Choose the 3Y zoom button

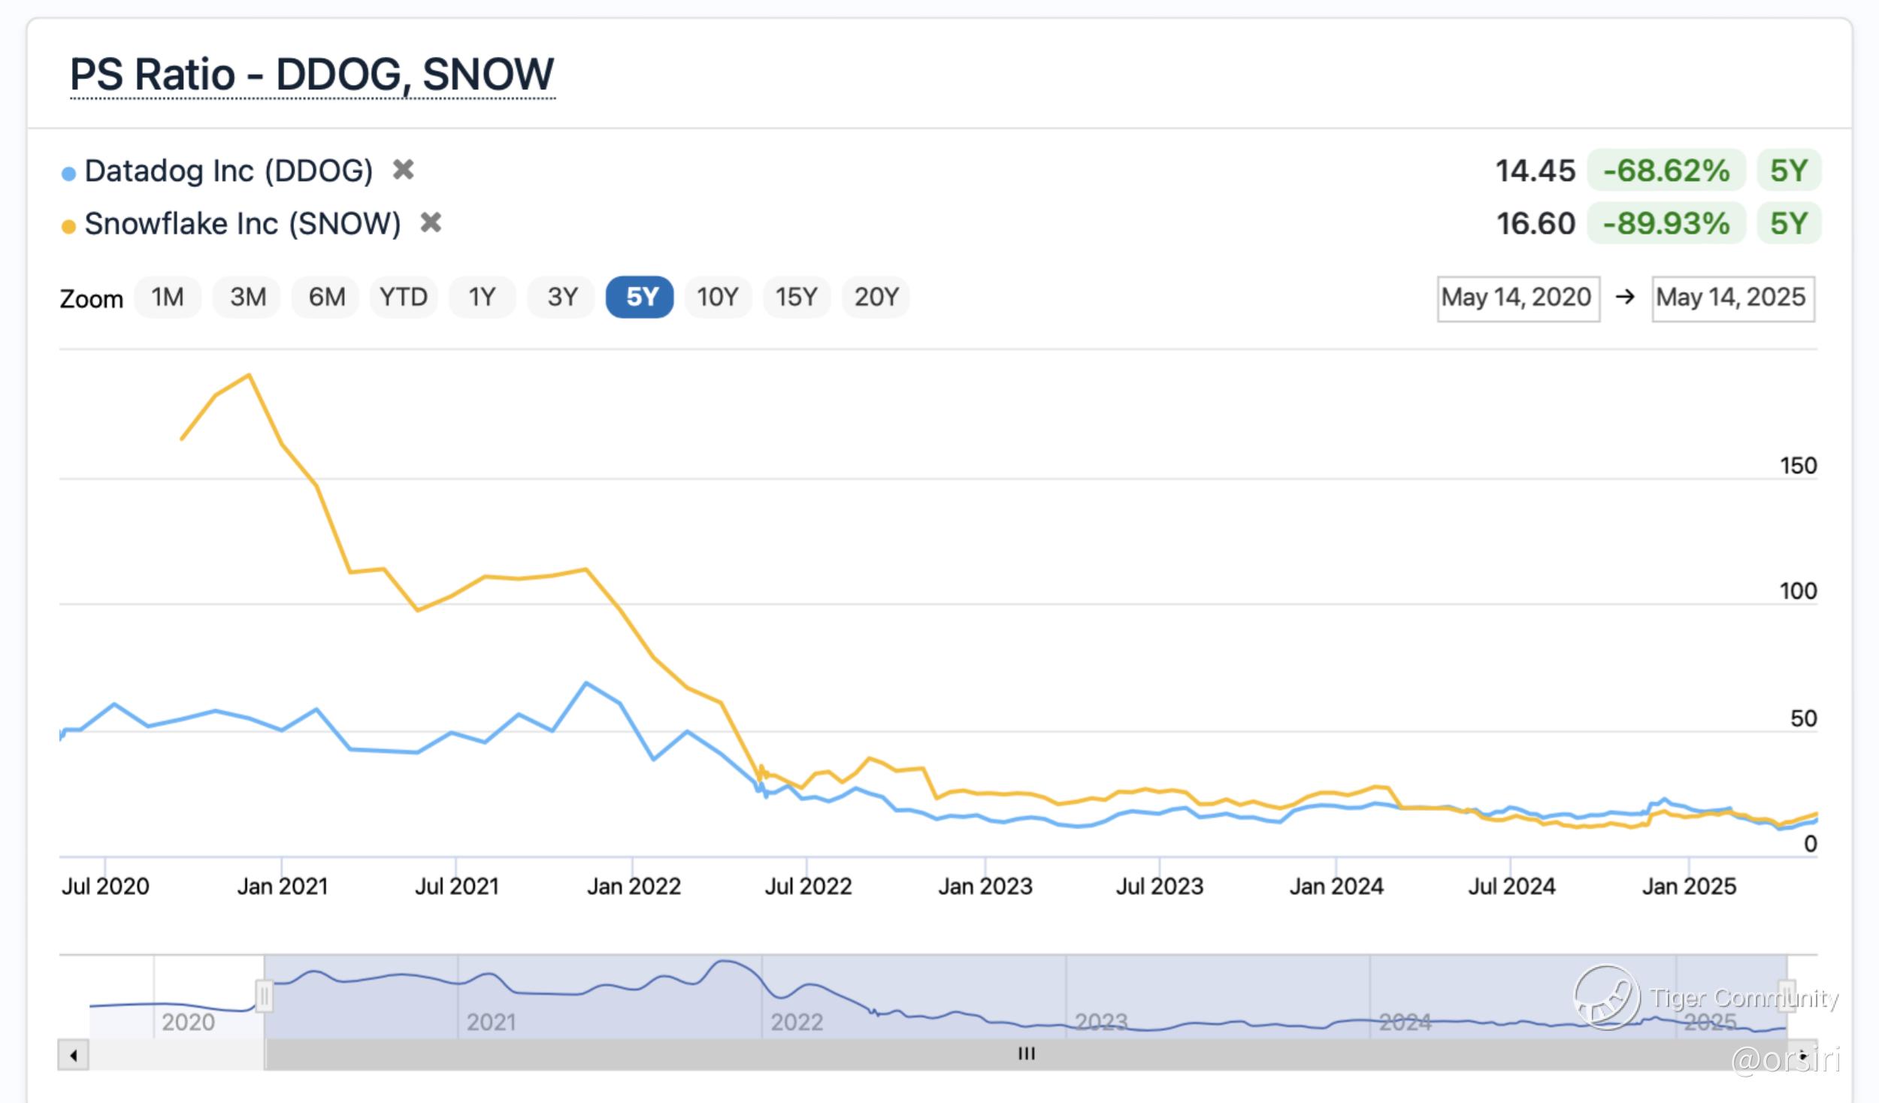point(561,297)
